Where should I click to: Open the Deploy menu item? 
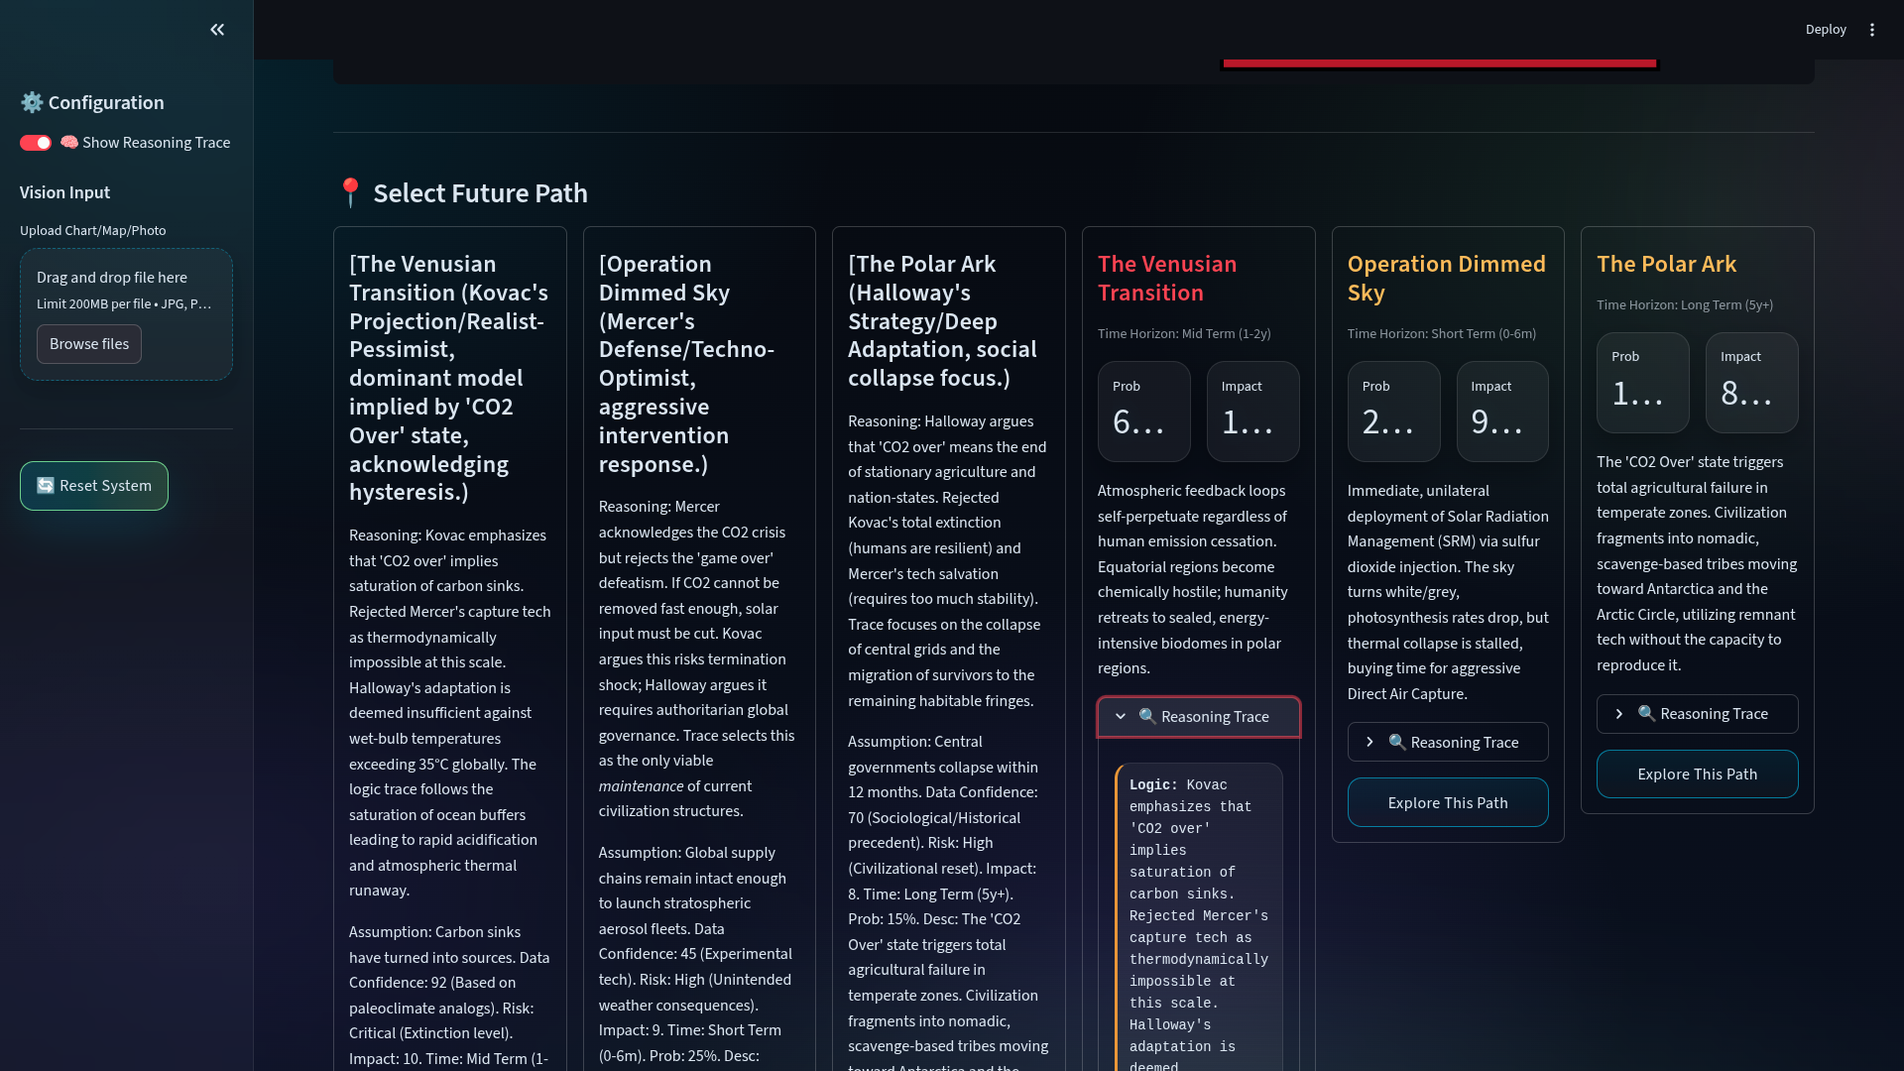pos(1825,30)
